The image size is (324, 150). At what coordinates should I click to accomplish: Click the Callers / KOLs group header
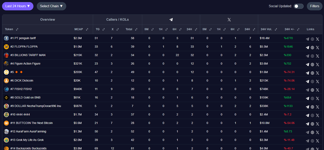[117, 19]
